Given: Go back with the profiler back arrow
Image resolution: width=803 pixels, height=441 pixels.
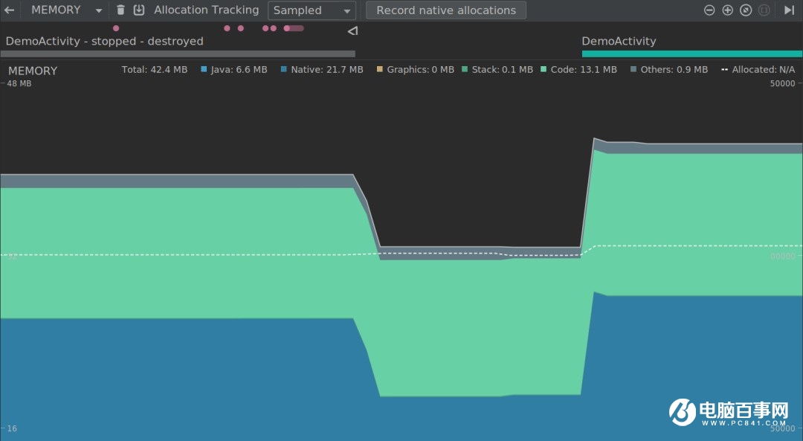Looking at the screenshot, I should [10, 10].
